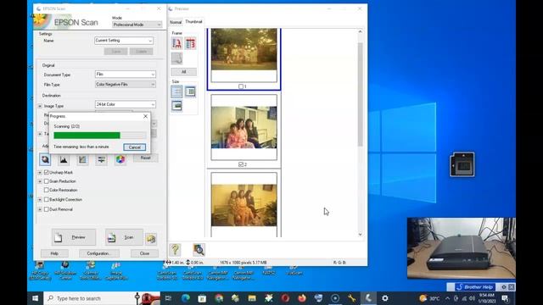The image size is (543, 305).
Task: Expand the Grain Reduction options
Action: point(40,181)
